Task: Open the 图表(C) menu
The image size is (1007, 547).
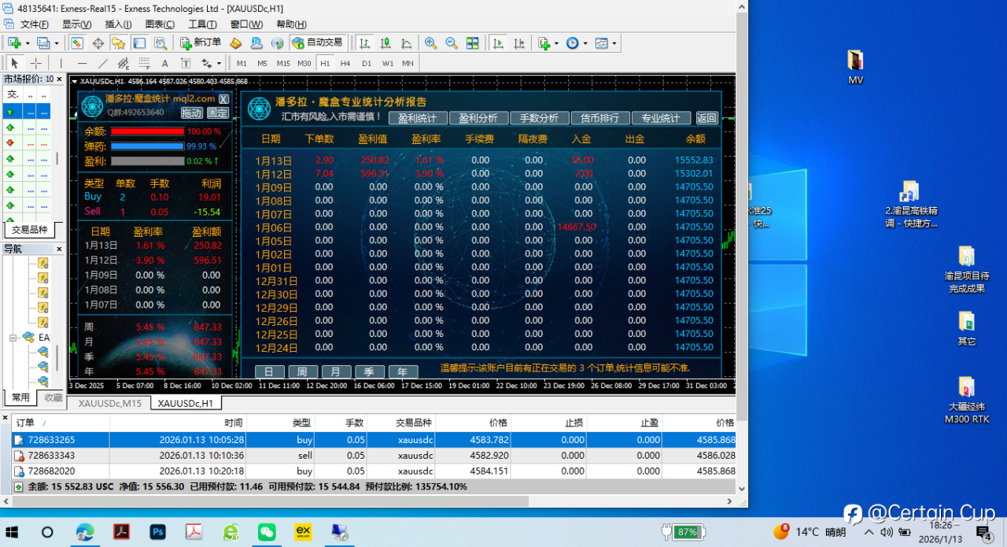Action: click(x=160, y=24)
